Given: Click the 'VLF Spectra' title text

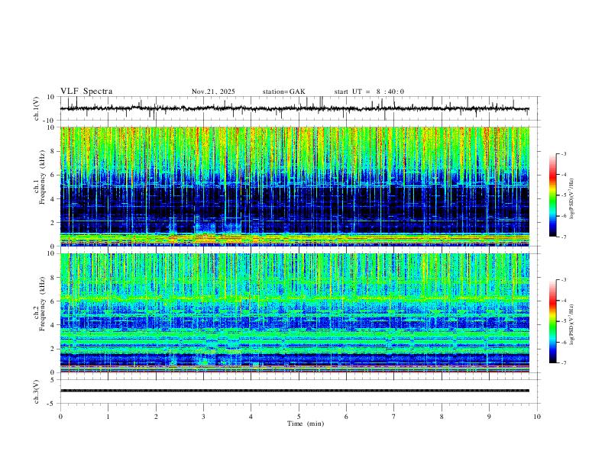Looking at the screenshot, I should pos(86,92).
